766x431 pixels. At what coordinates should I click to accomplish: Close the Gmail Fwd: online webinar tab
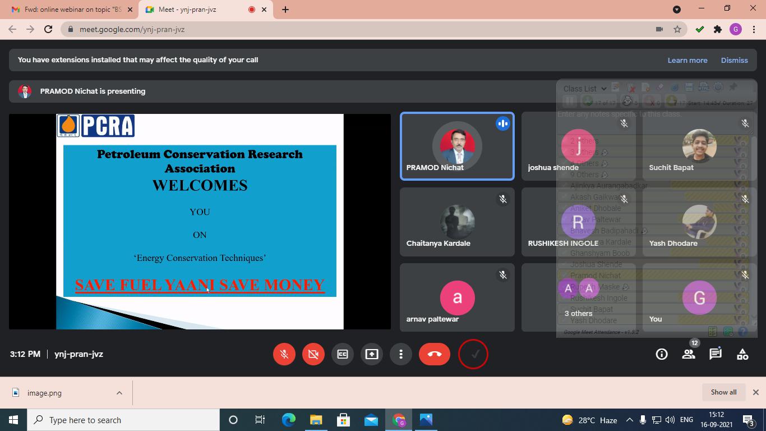(131, 10)
